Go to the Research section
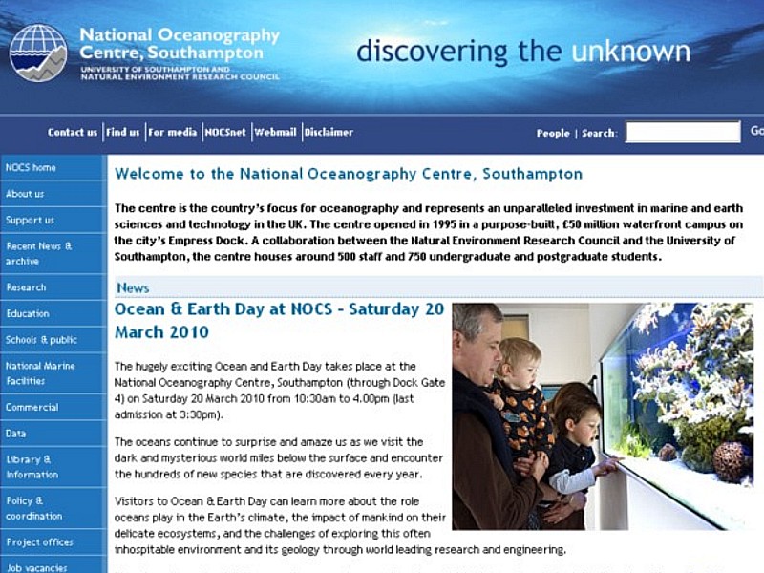The width and height of the screenshot is (764, 573). click(53, 287)
